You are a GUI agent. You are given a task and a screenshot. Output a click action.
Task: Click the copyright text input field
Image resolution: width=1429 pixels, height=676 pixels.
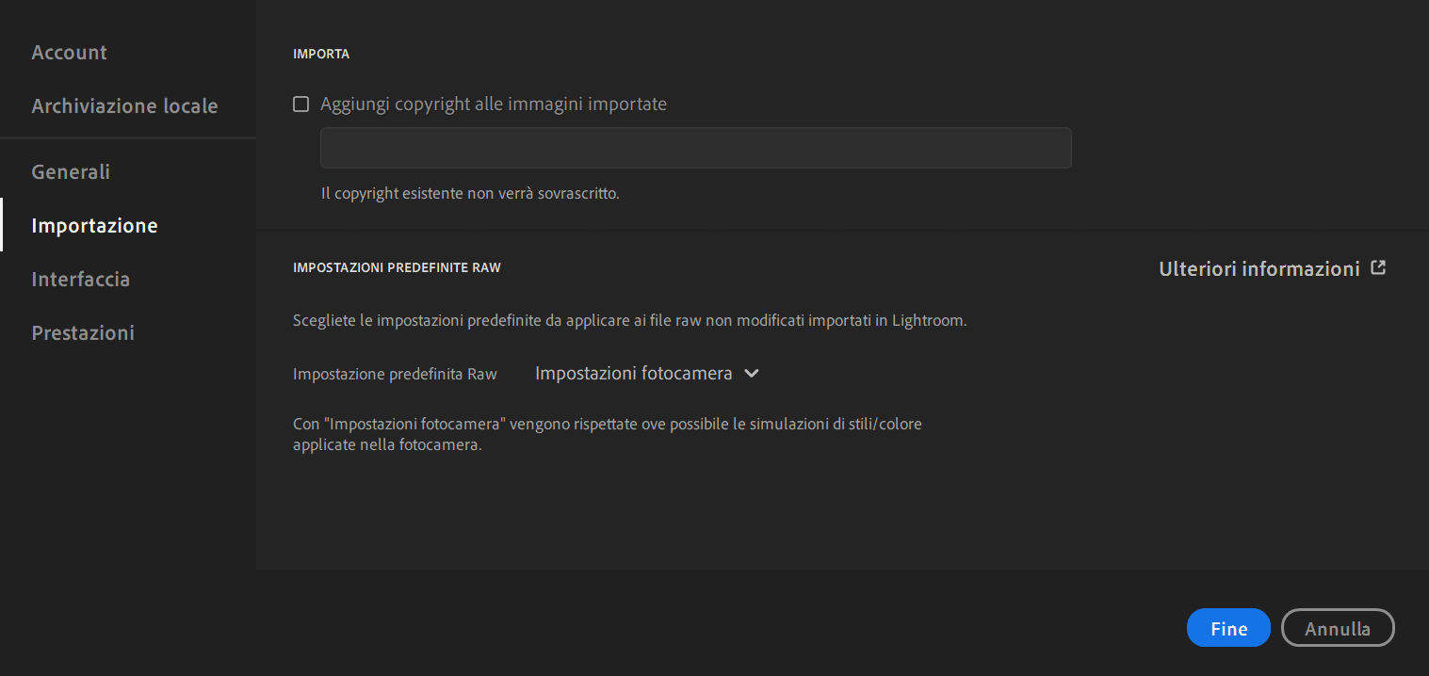tap(695, 148)
